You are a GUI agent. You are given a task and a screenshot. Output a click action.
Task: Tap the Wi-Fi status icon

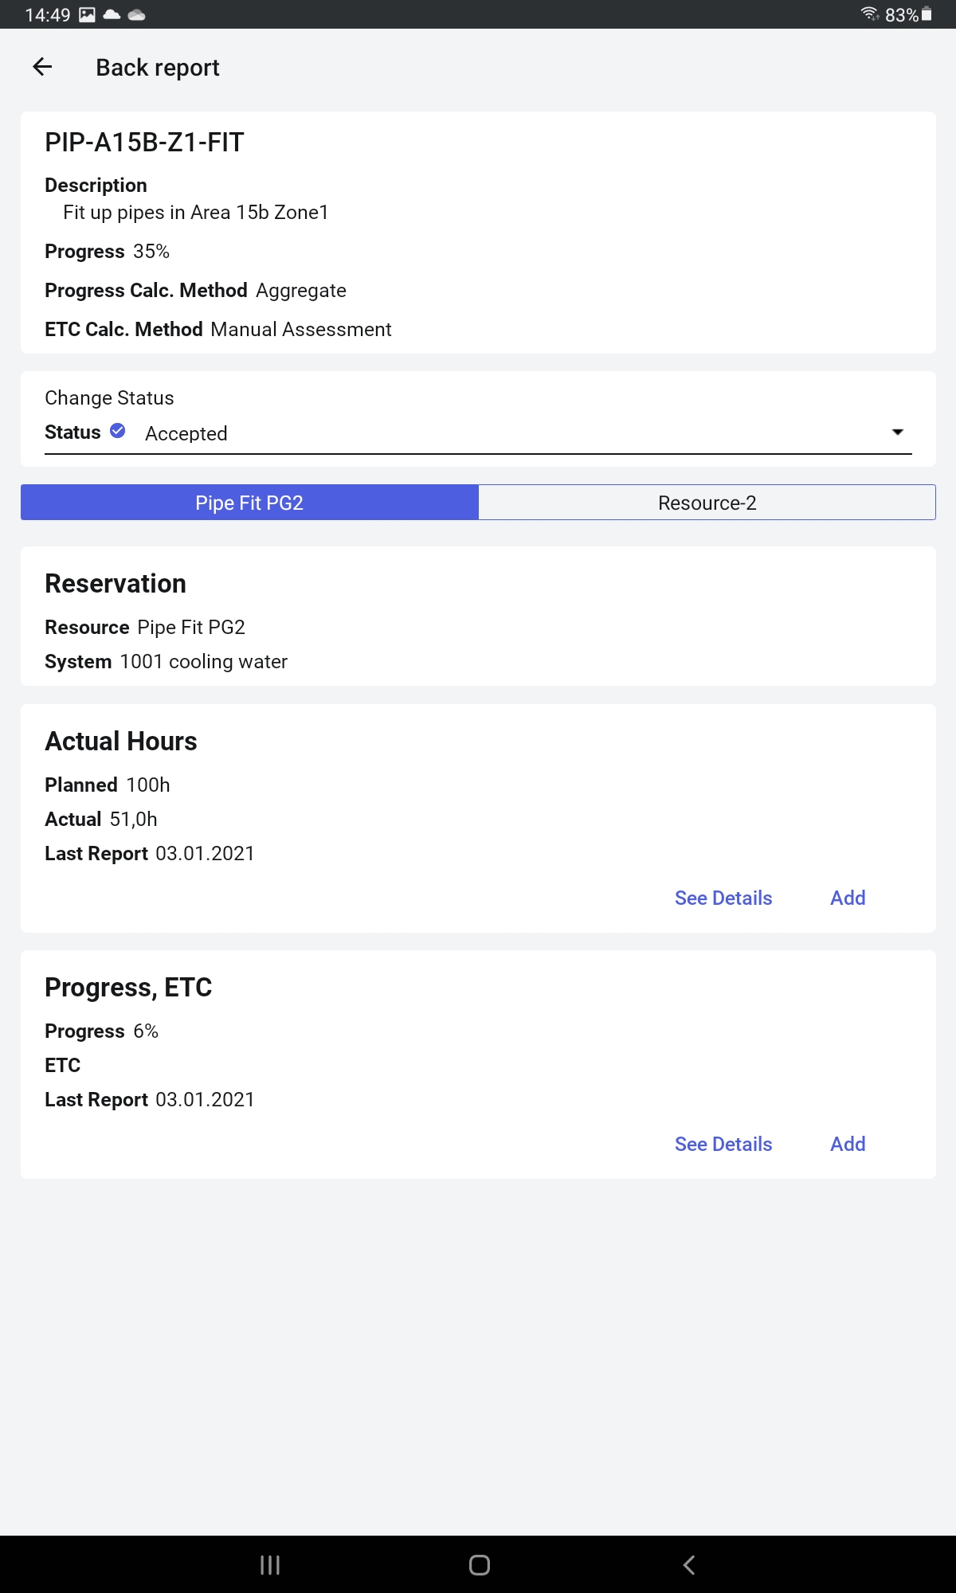tap(870, 14)
